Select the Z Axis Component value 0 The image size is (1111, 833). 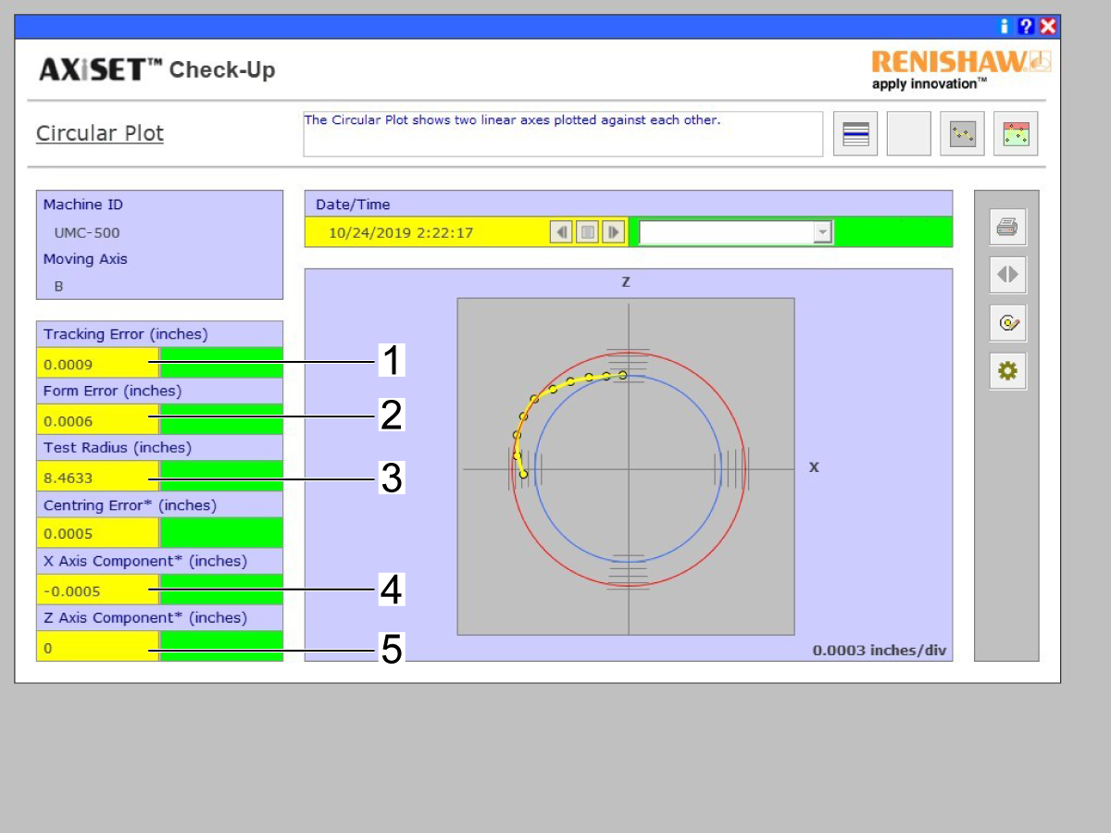(48, 648)
